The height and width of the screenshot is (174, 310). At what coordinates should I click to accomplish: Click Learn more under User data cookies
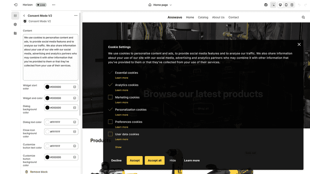click(x=122, y=139)
